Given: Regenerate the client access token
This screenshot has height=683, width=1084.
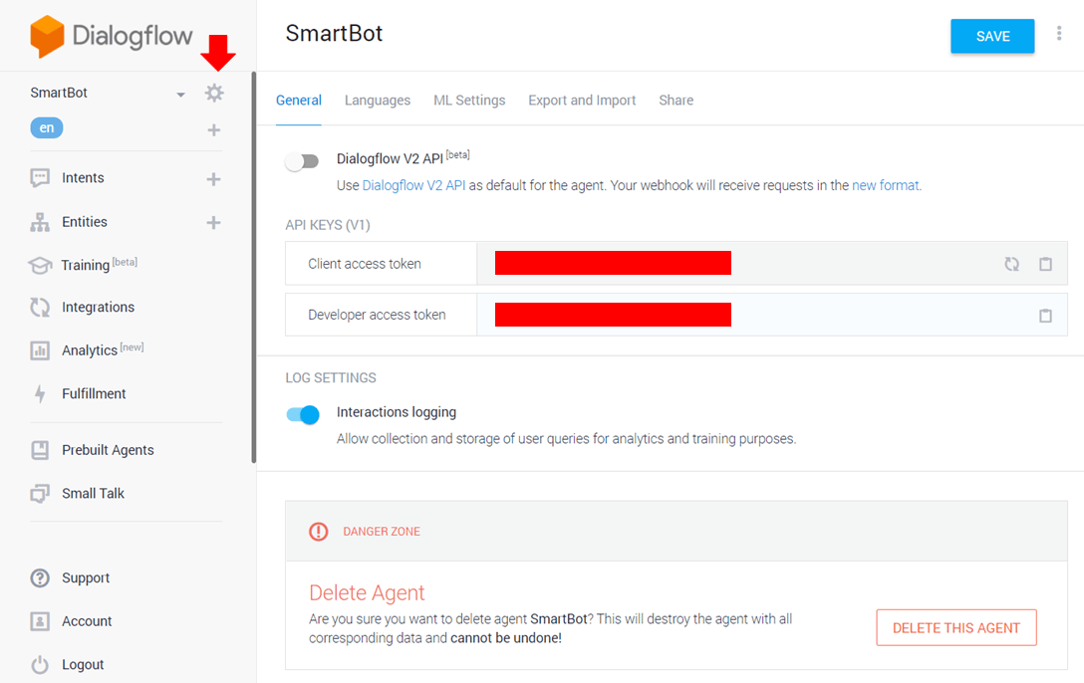Looking at the screenshot, I should coord(1011,264).
